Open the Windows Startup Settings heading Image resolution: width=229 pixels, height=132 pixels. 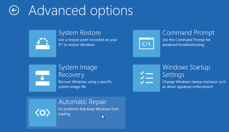pyautogui.click(x=186, y=71)
